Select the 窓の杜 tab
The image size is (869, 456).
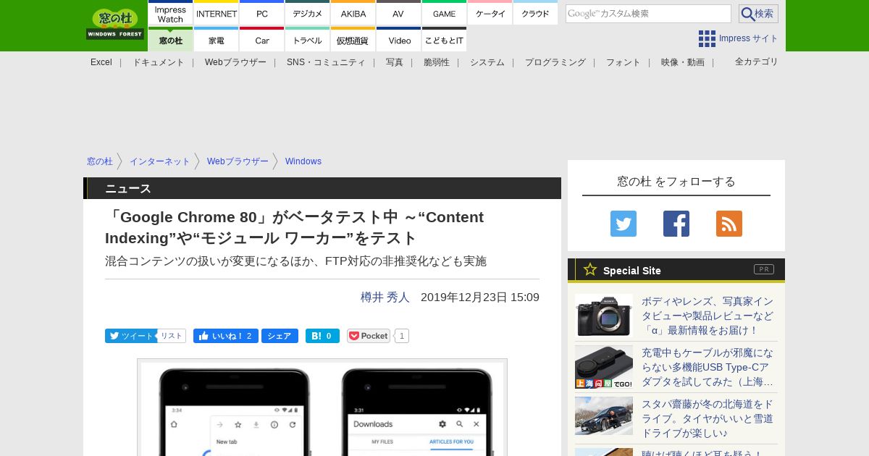coord(170,40)
